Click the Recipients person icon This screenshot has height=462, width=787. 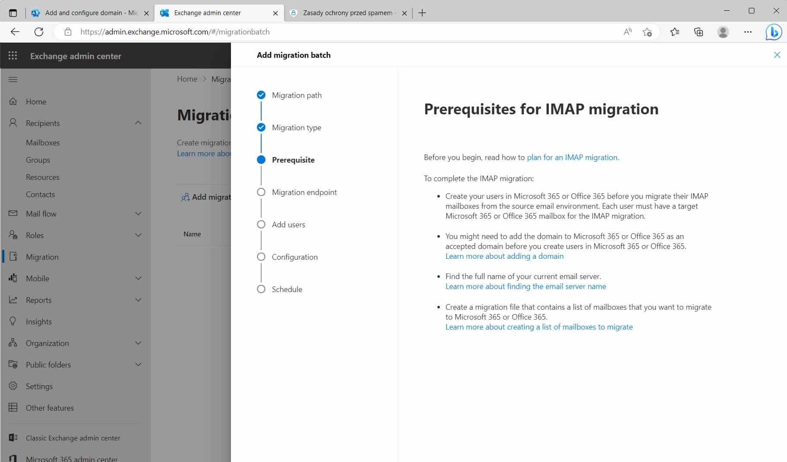(13, 123)
